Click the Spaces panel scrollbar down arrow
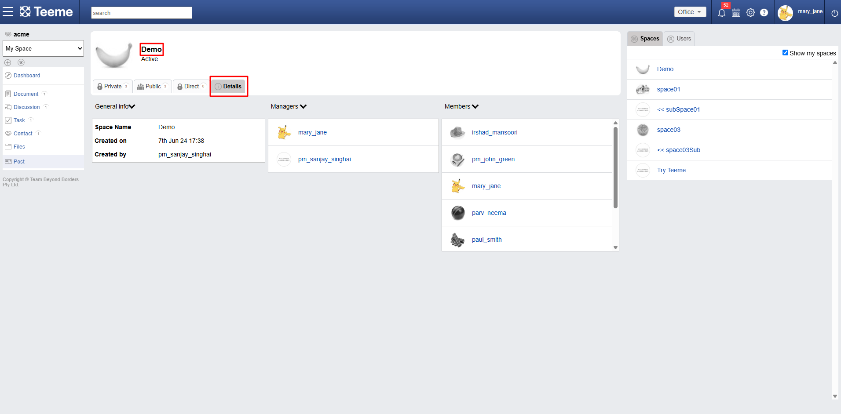The width and height of the screenshot is (841, 414). coord(835,396)
